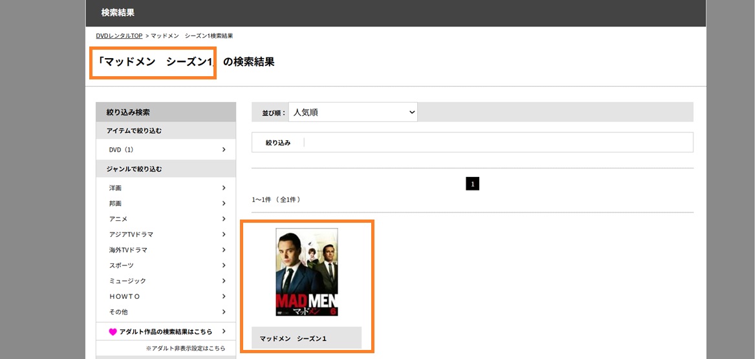This screenshot has height=359, width=756.
Task: Choose the アニメ genre filter
Action: [x=118, y=219]
